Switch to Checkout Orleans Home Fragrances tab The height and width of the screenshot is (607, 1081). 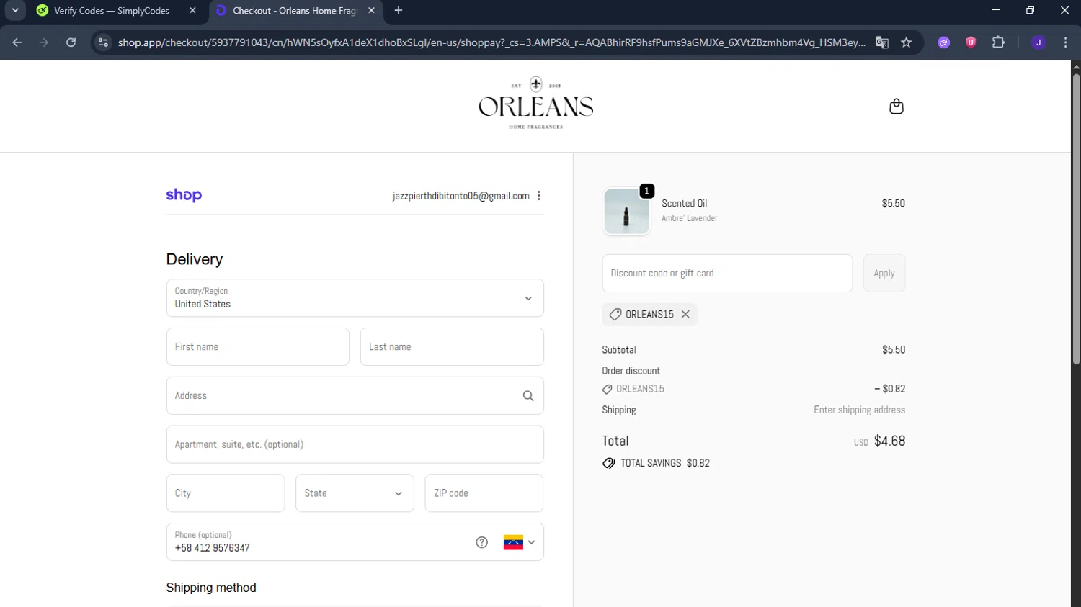295,11
